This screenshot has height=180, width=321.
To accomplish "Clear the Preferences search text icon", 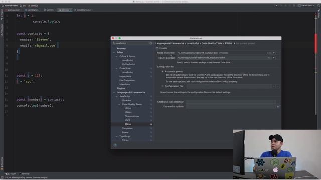I will (151, 43).
